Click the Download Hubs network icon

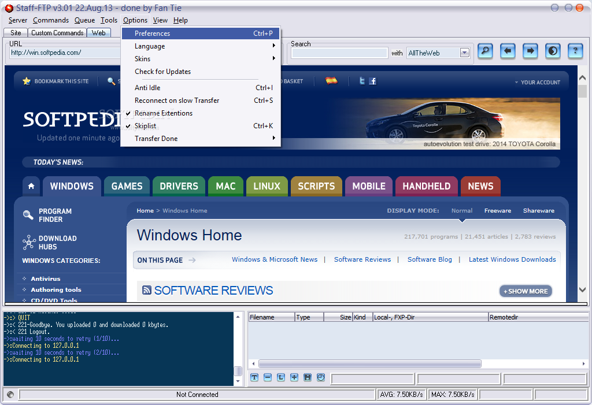(x=29, y=242)
